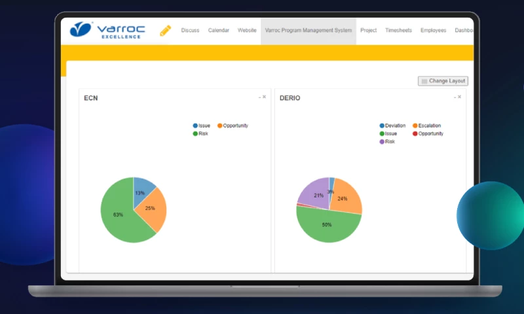Toggle the Deviation series in DERIO legend
Image resolution: width=524 pixels, height=314 pixels.
click(x=392, y=126)
